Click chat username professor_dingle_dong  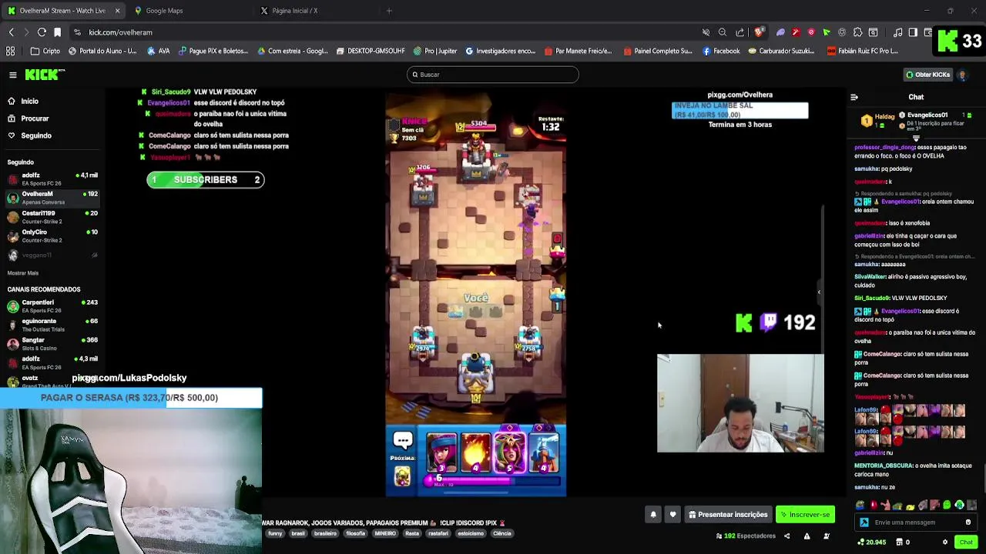(885, 147)
